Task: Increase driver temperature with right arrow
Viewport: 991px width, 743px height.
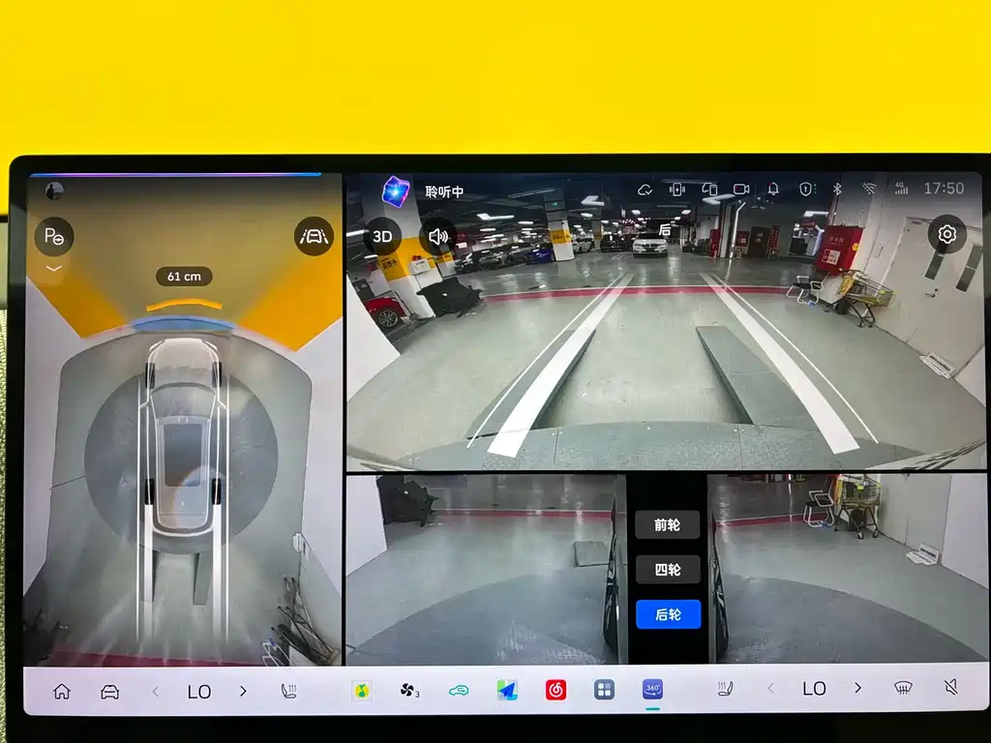Action: click(243, 691)
